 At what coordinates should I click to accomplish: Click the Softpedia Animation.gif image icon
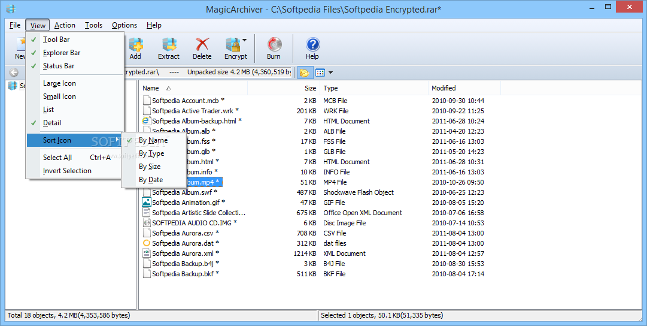click(x=146, y=202)
